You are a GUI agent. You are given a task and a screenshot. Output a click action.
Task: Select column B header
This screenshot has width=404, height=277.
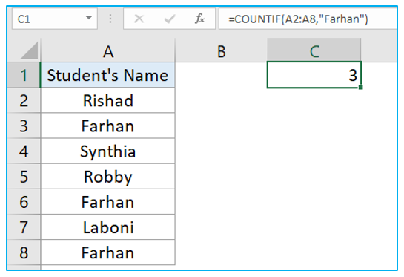coord(222,50)
